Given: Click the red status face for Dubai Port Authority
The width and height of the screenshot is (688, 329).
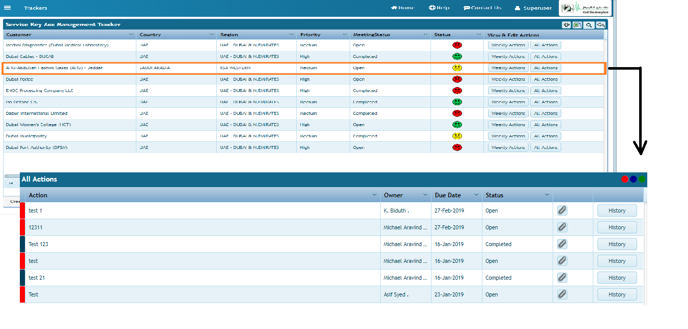Looking at the screenshot, I should [457, 147].
